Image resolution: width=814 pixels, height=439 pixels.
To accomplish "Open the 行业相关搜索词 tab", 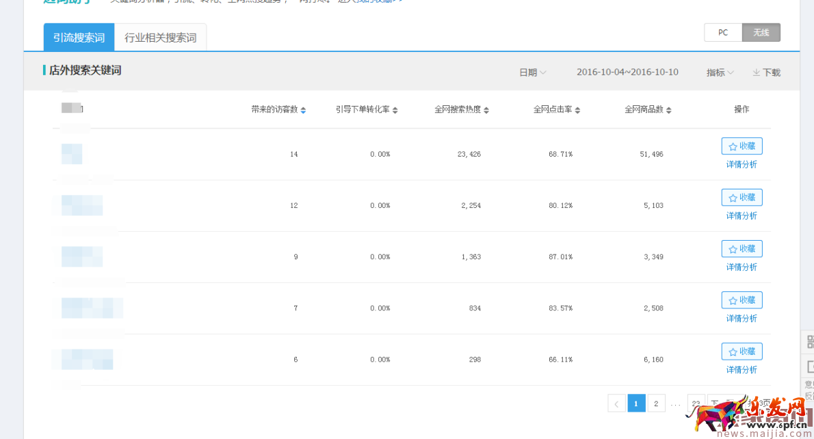I will [160, 38].
